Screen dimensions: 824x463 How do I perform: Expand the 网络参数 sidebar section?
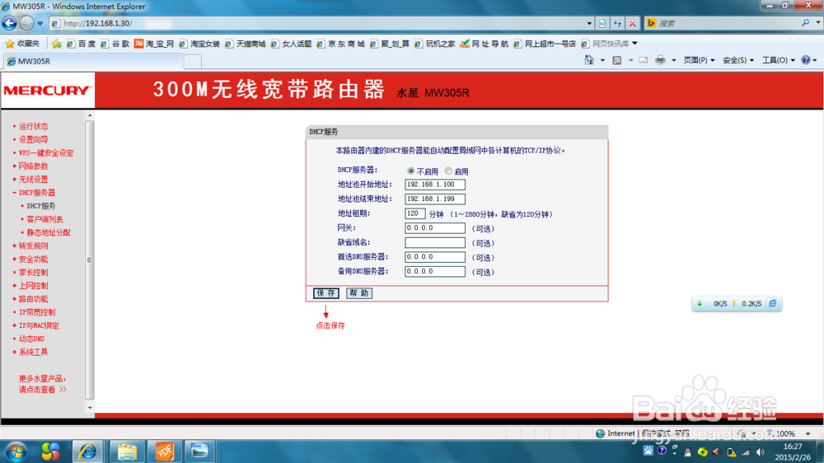33,166
